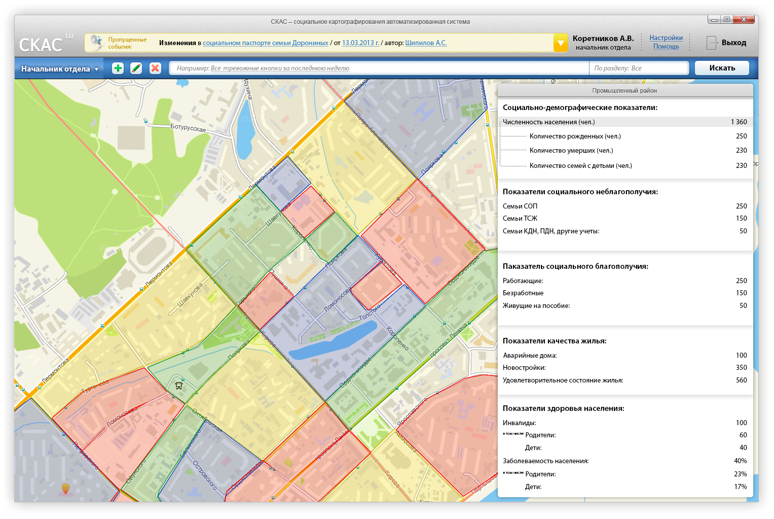Click the Промышленный район panel header
Viewport: 774px width, 519px height.
625,90
